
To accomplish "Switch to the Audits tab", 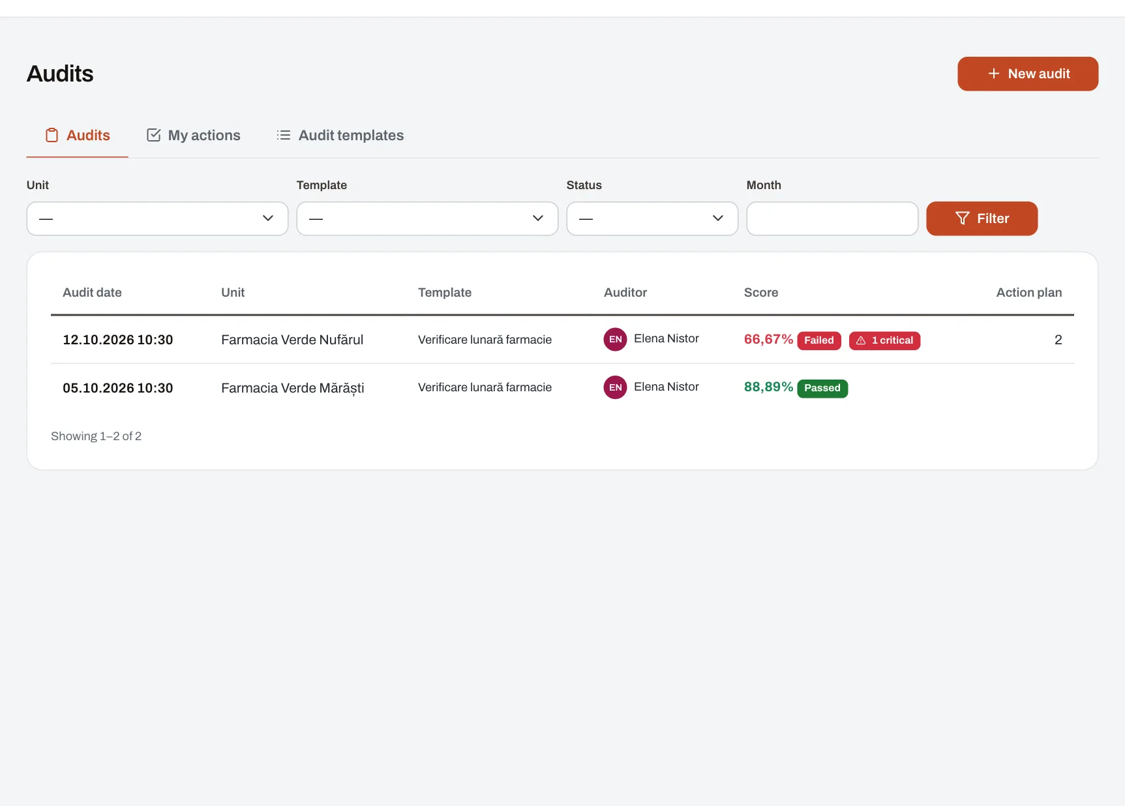I will [77, 135].
